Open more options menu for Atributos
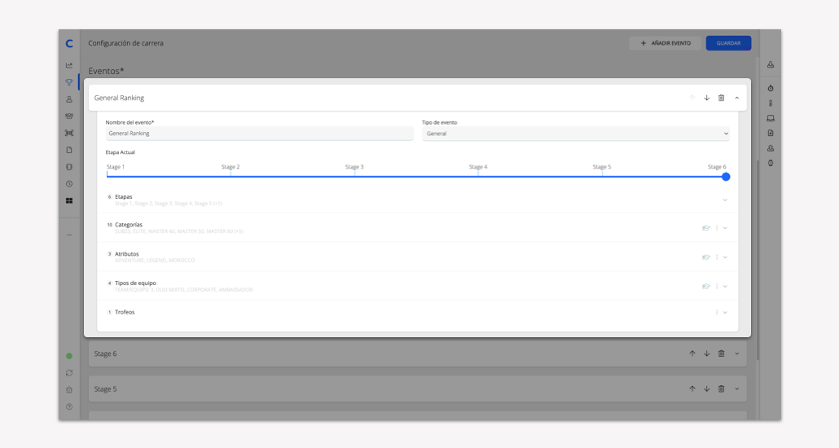The image size is (839, 448). pos(717,257)
